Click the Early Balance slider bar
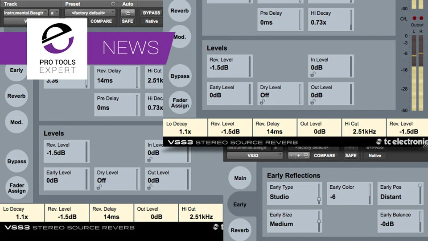The width and height of the screenshot is (428, 241). [x=420, y=221]
